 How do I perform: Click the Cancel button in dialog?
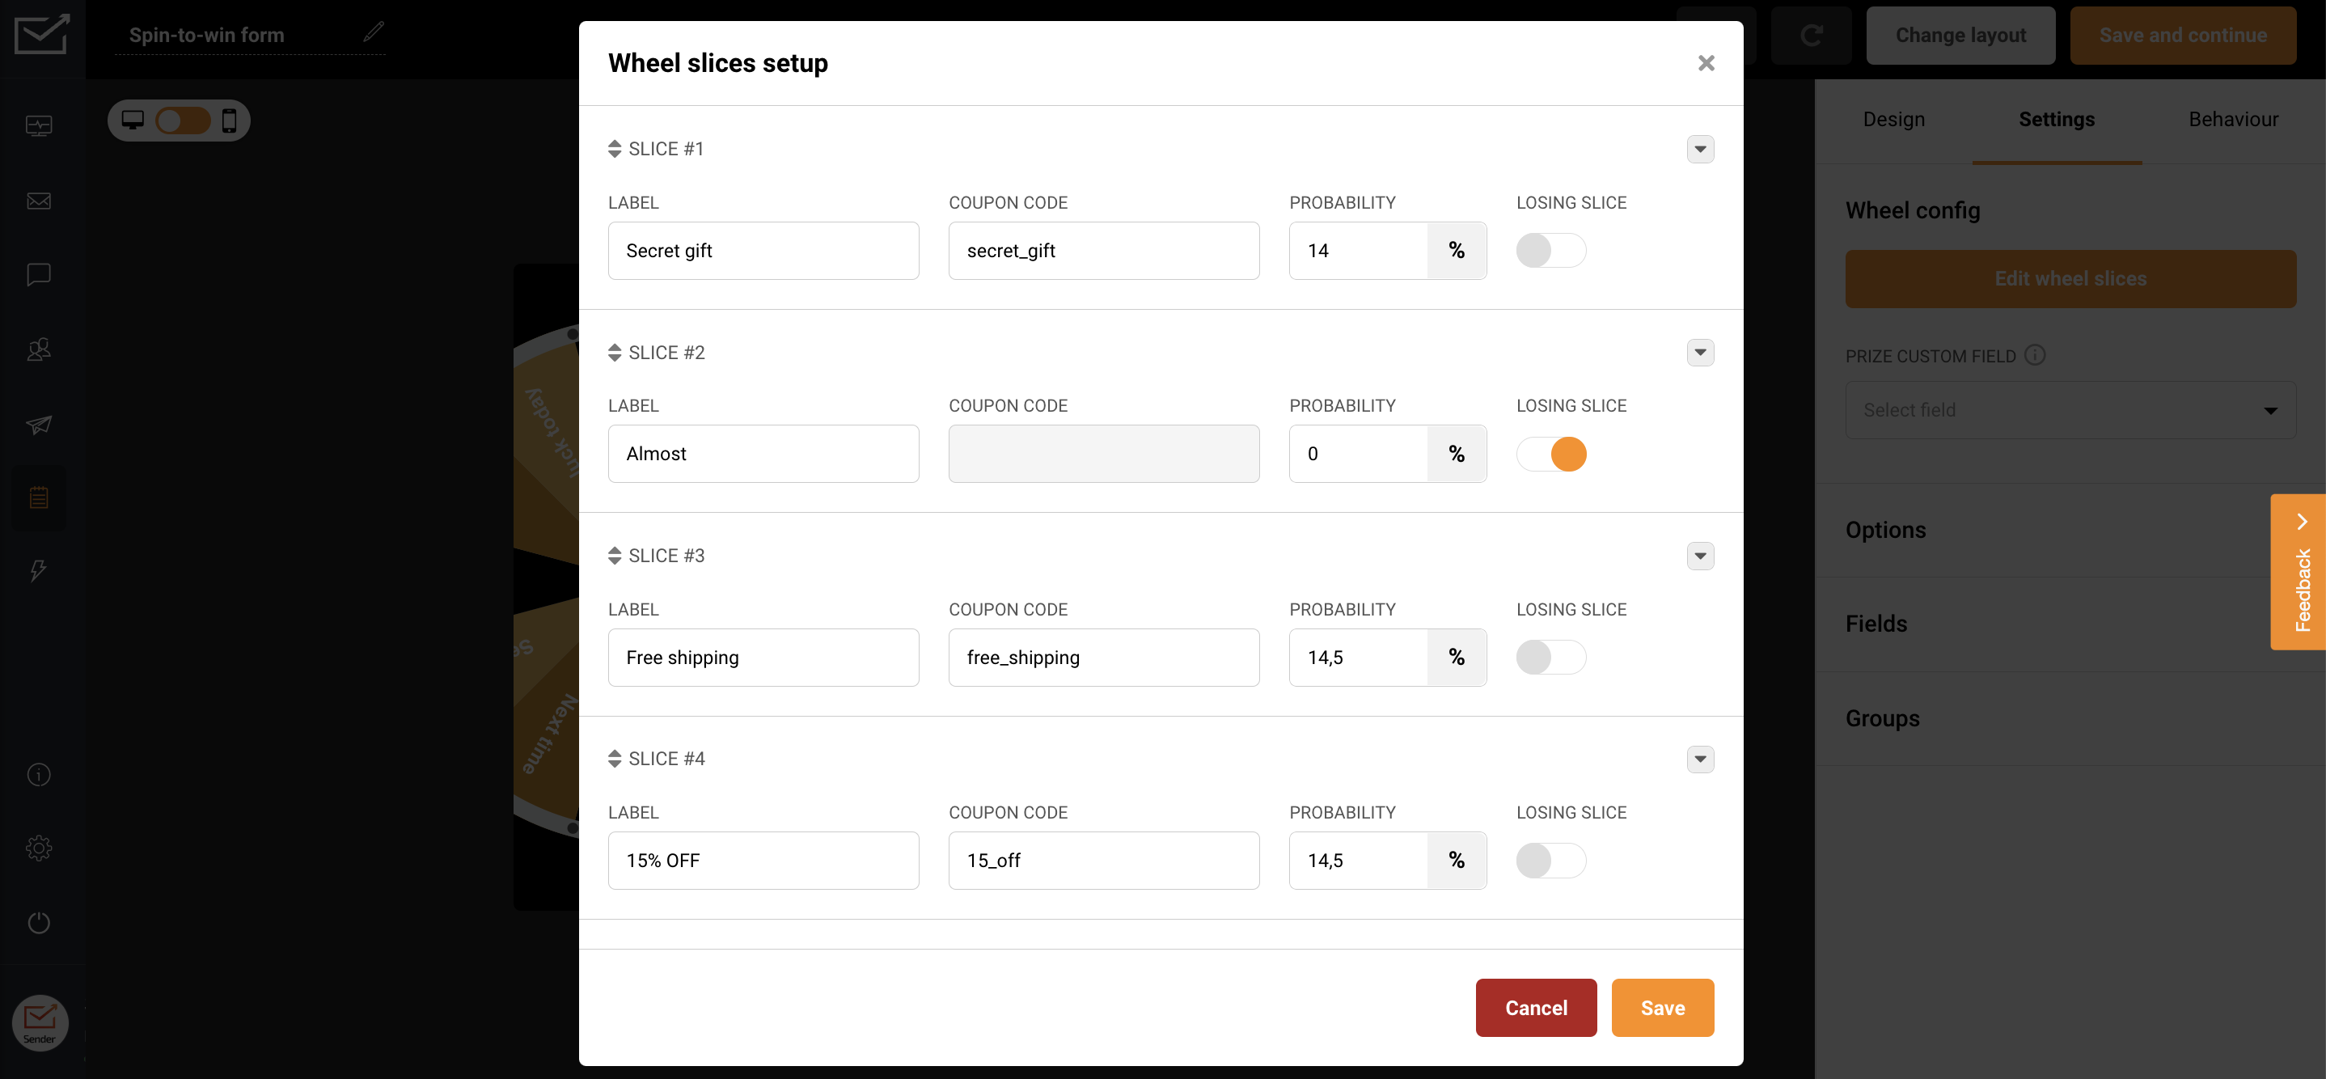1536,1008
